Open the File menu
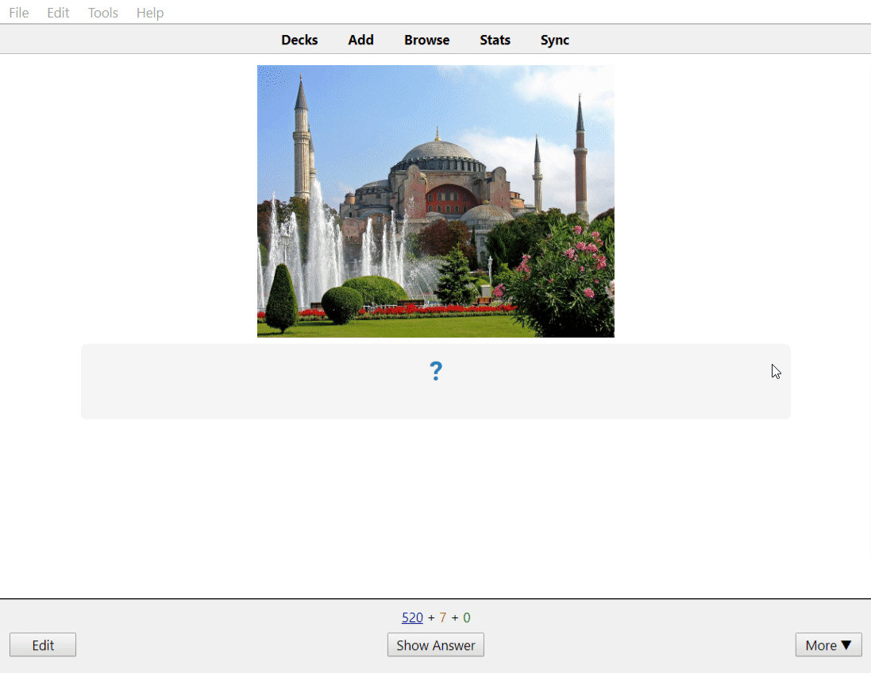Image resolution: width=871 pixels, height=673 pixels. [19, 13]
